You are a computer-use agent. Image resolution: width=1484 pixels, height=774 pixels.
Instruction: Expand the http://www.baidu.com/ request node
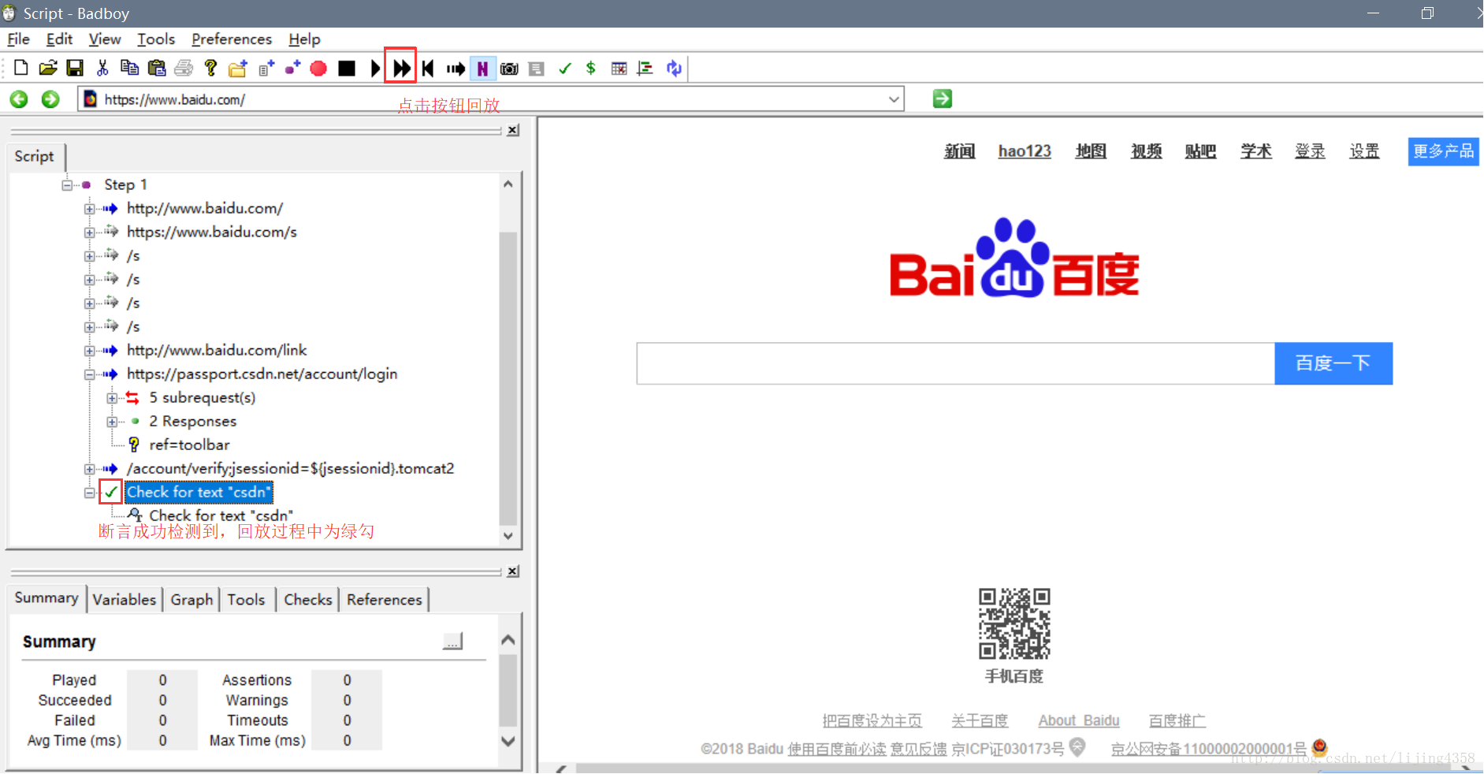[x=89, y=209]
